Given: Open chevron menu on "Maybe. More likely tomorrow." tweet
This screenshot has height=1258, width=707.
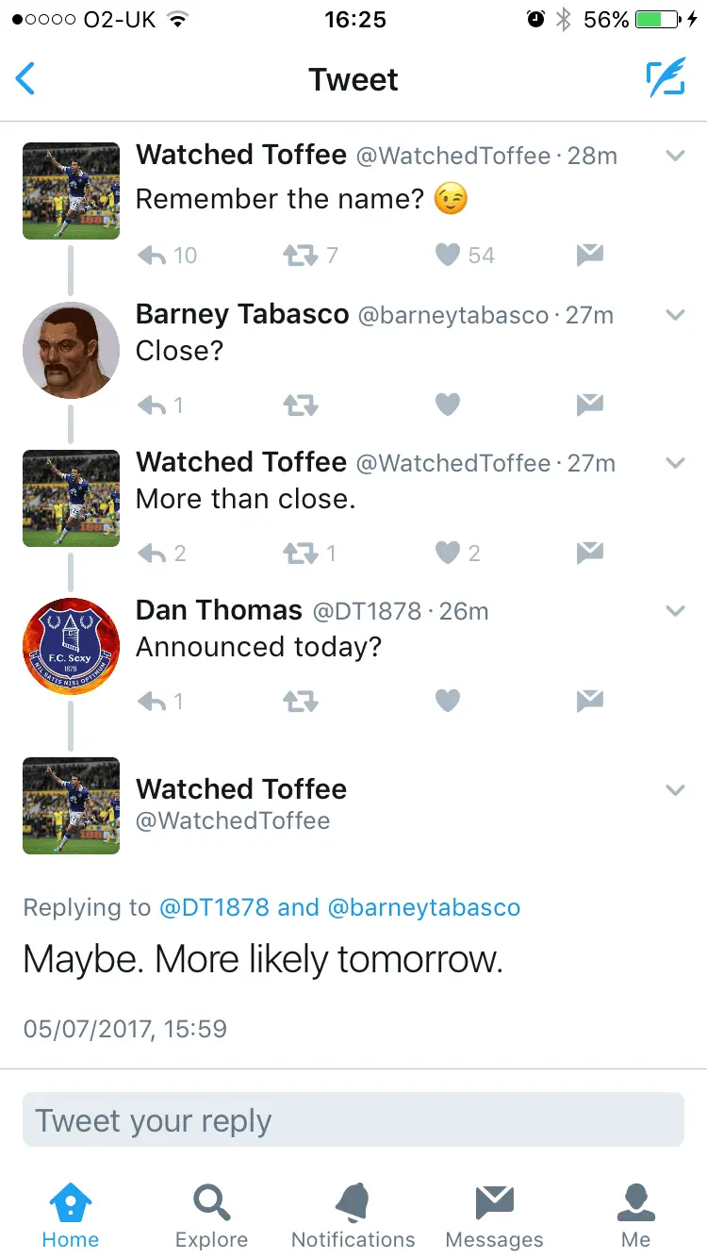Looking at the screenshot, I should 675,790.
